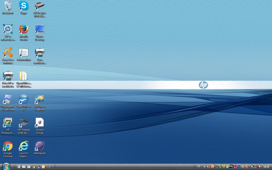
Task: Launch Firefox from the Quick Launch bar
Action: (x=48, y=167)
